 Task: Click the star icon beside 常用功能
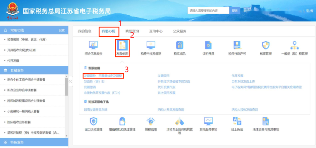point(6,30)
